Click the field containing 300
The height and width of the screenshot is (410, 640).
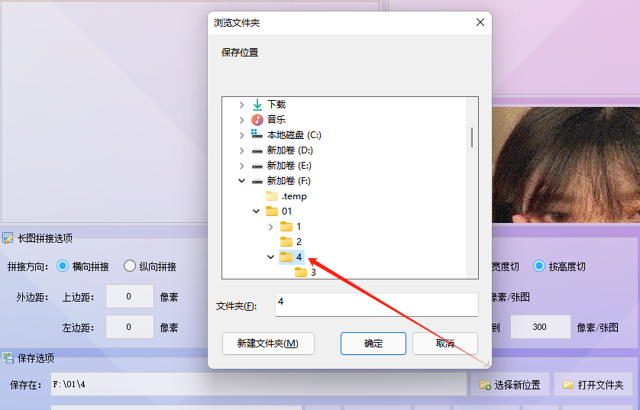540,327
